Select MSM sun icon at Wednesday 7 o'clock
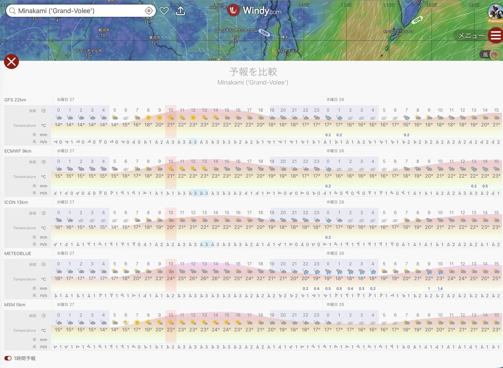503x368 pixels. coord(137,322)
